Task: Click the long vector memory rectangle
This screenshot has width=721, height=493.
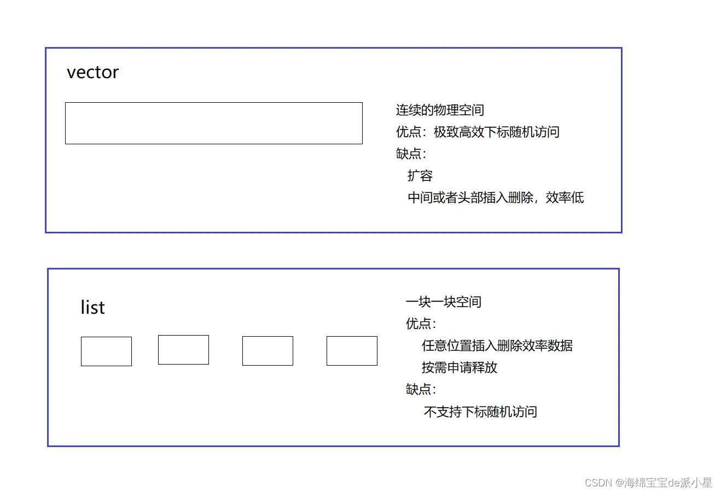Action: click(x=213, y=123)
